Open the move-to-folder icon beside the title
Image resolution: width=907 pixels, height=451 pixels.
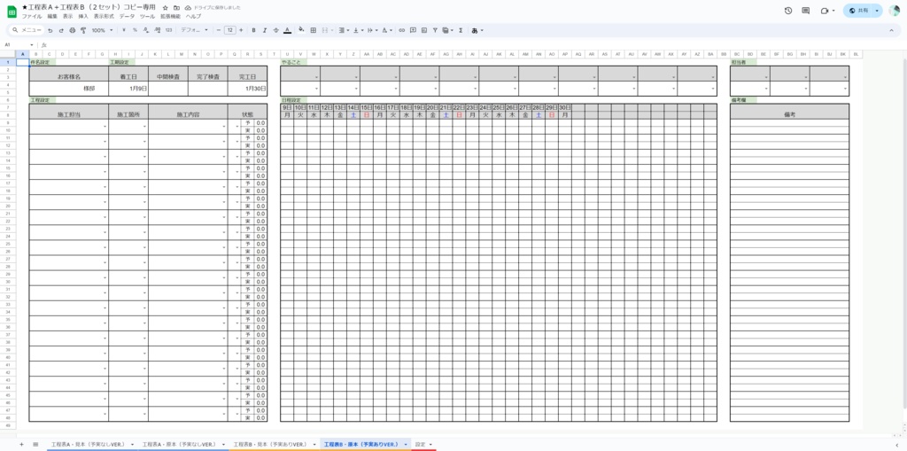click(x=176, y=7)
